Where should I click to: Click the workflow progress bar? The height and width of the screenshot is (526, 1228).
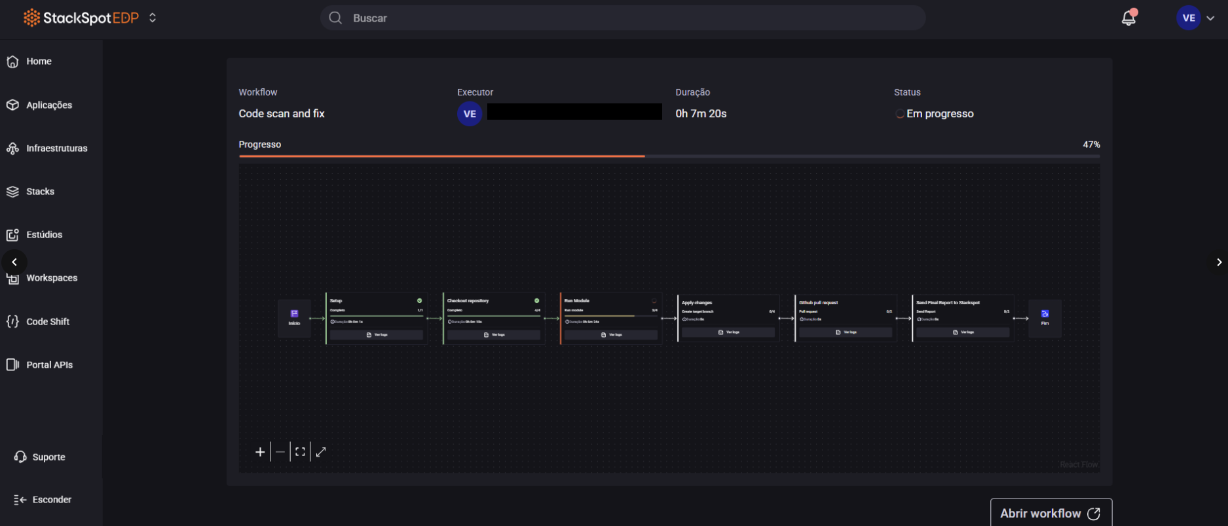click(x=669, y=156)
